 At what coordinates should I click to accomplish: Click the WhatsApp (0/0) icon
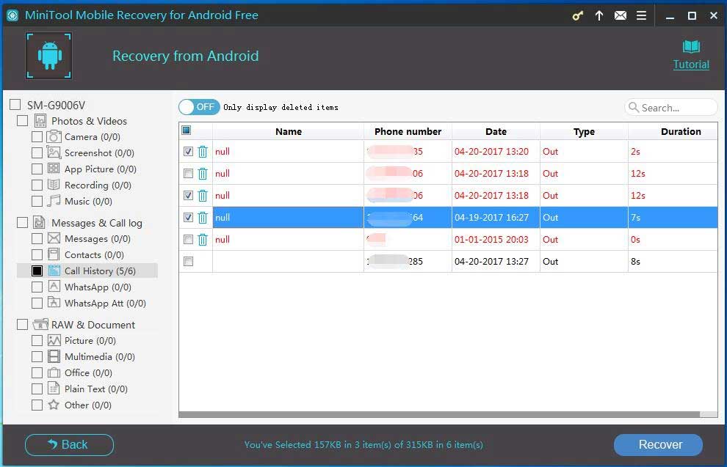click(x=54, y=287)
